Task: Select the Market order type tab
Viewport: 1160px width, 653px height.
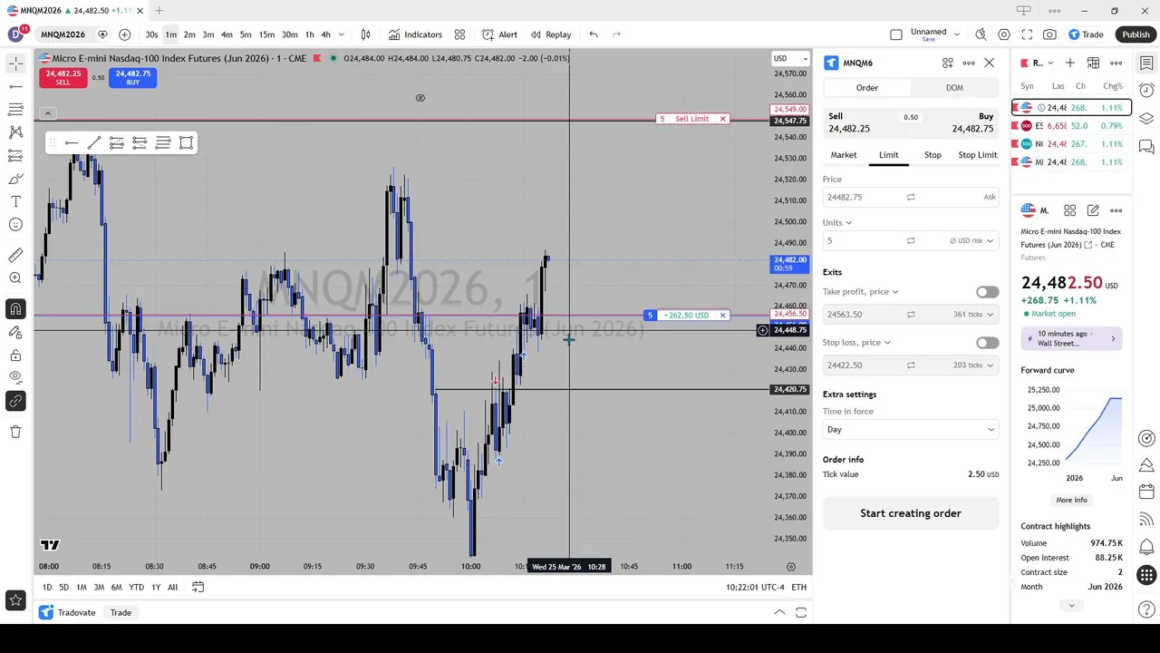Action: (x=843, y=155)
